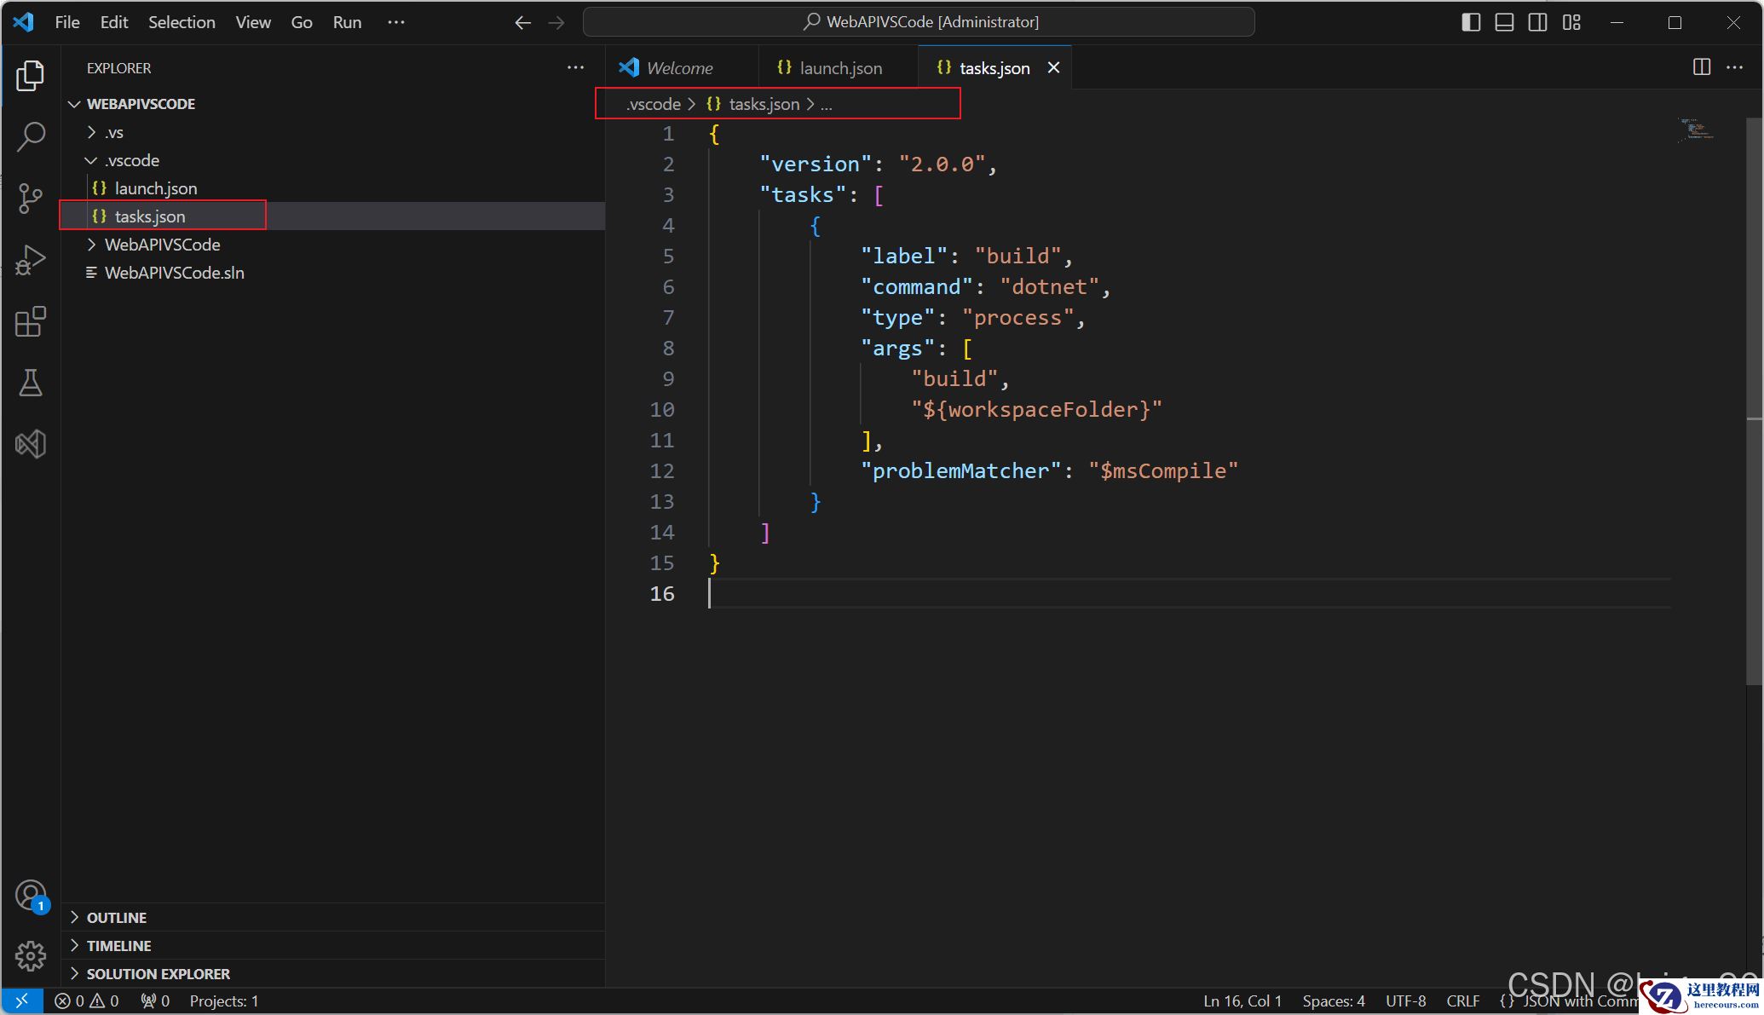Expand the OUTLINE section
The height and width of the screenshot is (1015, 1764).
pyautogui.click(x=117, y=918)
